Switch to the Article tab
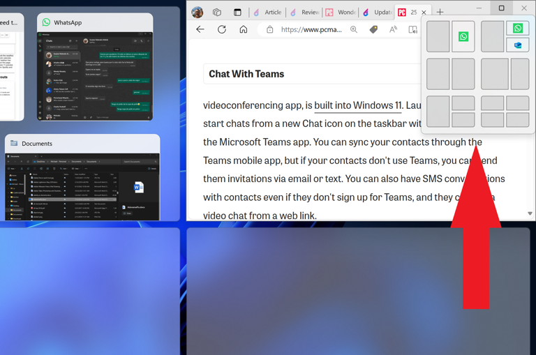Image resolution: width=536 pixels, height=355 pixels. [x=268, y=12]
